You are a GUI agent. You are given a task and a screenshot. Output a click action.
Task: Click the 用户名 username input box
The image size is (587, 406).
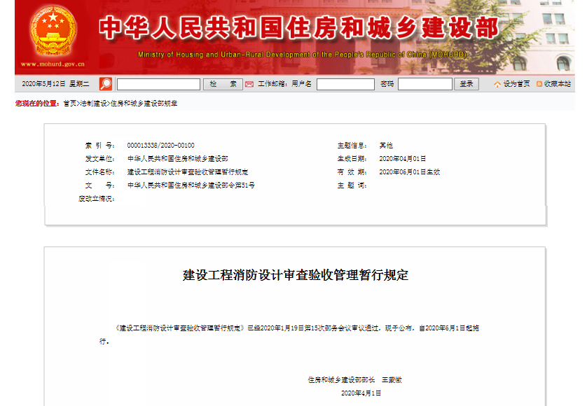click(345, 84)
